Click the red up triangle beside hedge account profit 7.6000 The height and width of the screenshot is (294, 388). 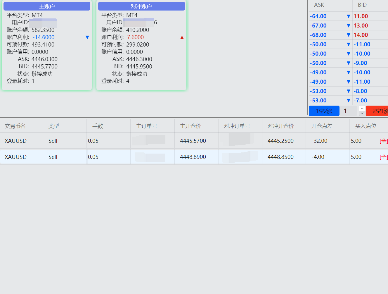(x=182, y=37)
